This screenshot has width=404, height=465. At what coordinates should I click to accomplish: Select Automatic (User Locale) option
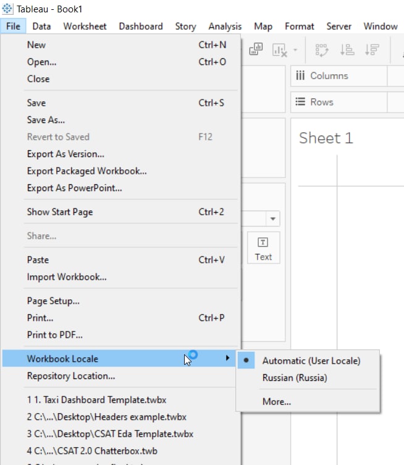pos(308,360)
